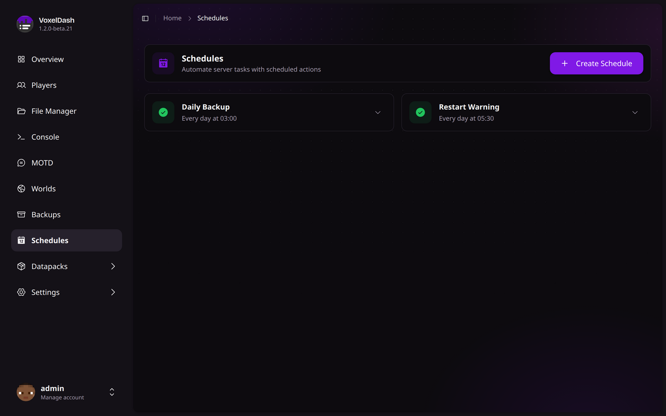Select the Console prompt icon

point(21,137)
